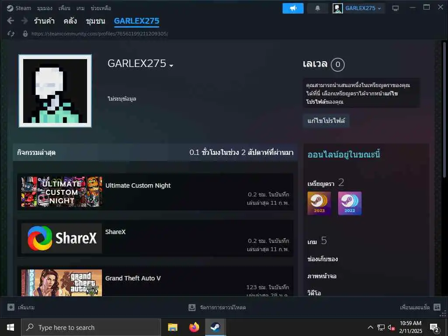Open the ช่องเก็บของ inventory link
Viewport: 448px width, 336px height.
click(322, 259)
